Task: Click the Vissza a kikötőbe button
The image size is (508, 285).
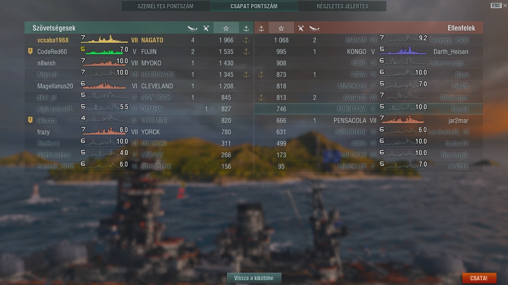Action: (x=254, y=278)
